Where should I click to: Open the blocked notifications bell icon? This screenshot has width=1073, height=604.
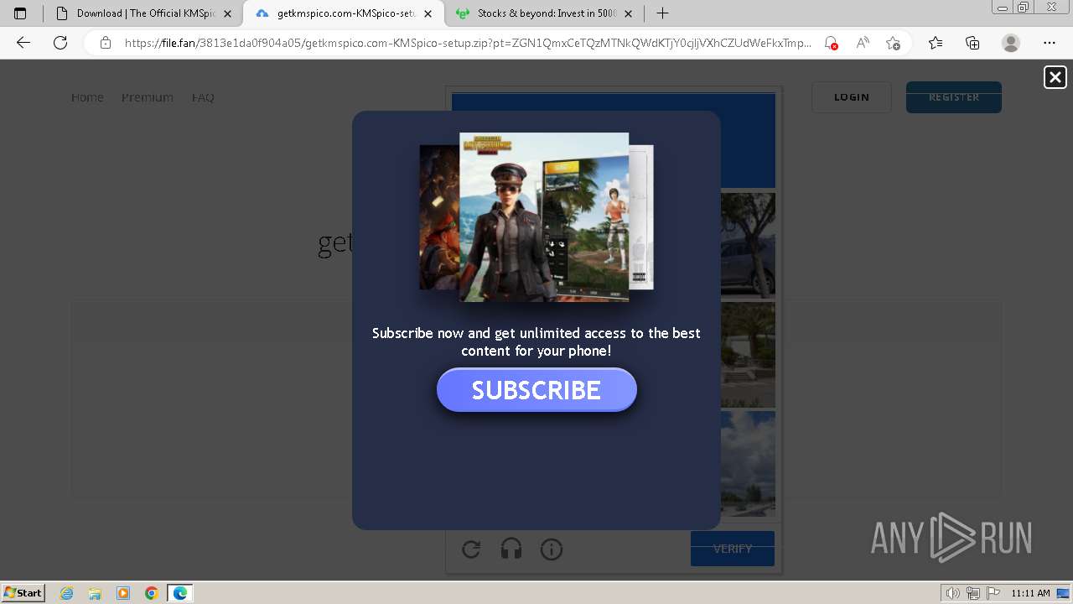tap(831, 43)
